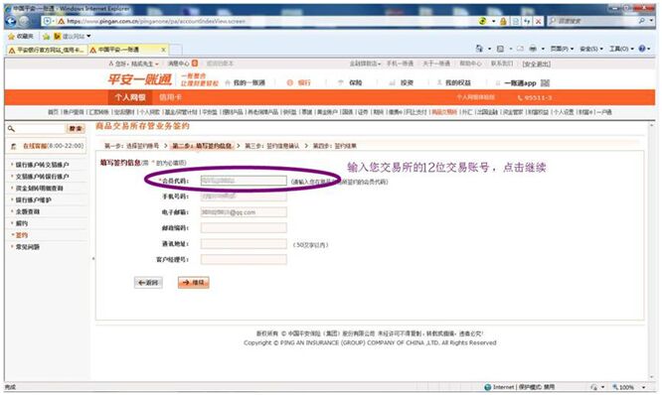Select the 信用卡 tab
Screen dimensions: 662x395
(170, 97)
